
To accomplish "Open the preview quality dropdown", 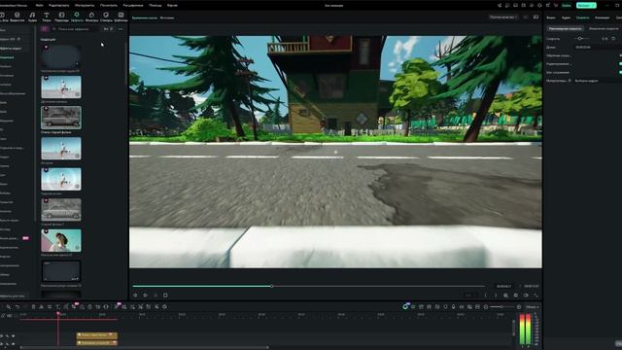I will coord(503,17).
